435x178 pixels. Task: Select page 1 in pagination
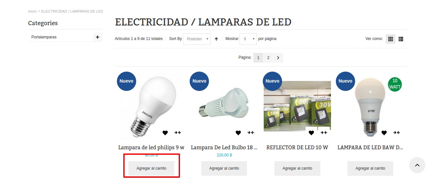click(258, 58)
